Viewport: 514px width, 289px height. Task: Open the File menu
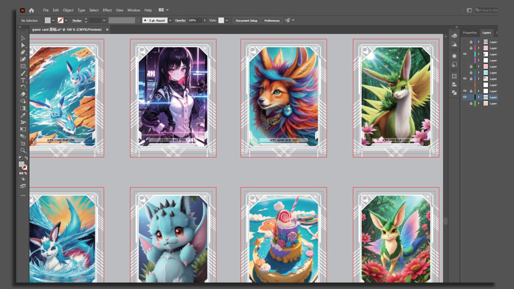point(46,10)
